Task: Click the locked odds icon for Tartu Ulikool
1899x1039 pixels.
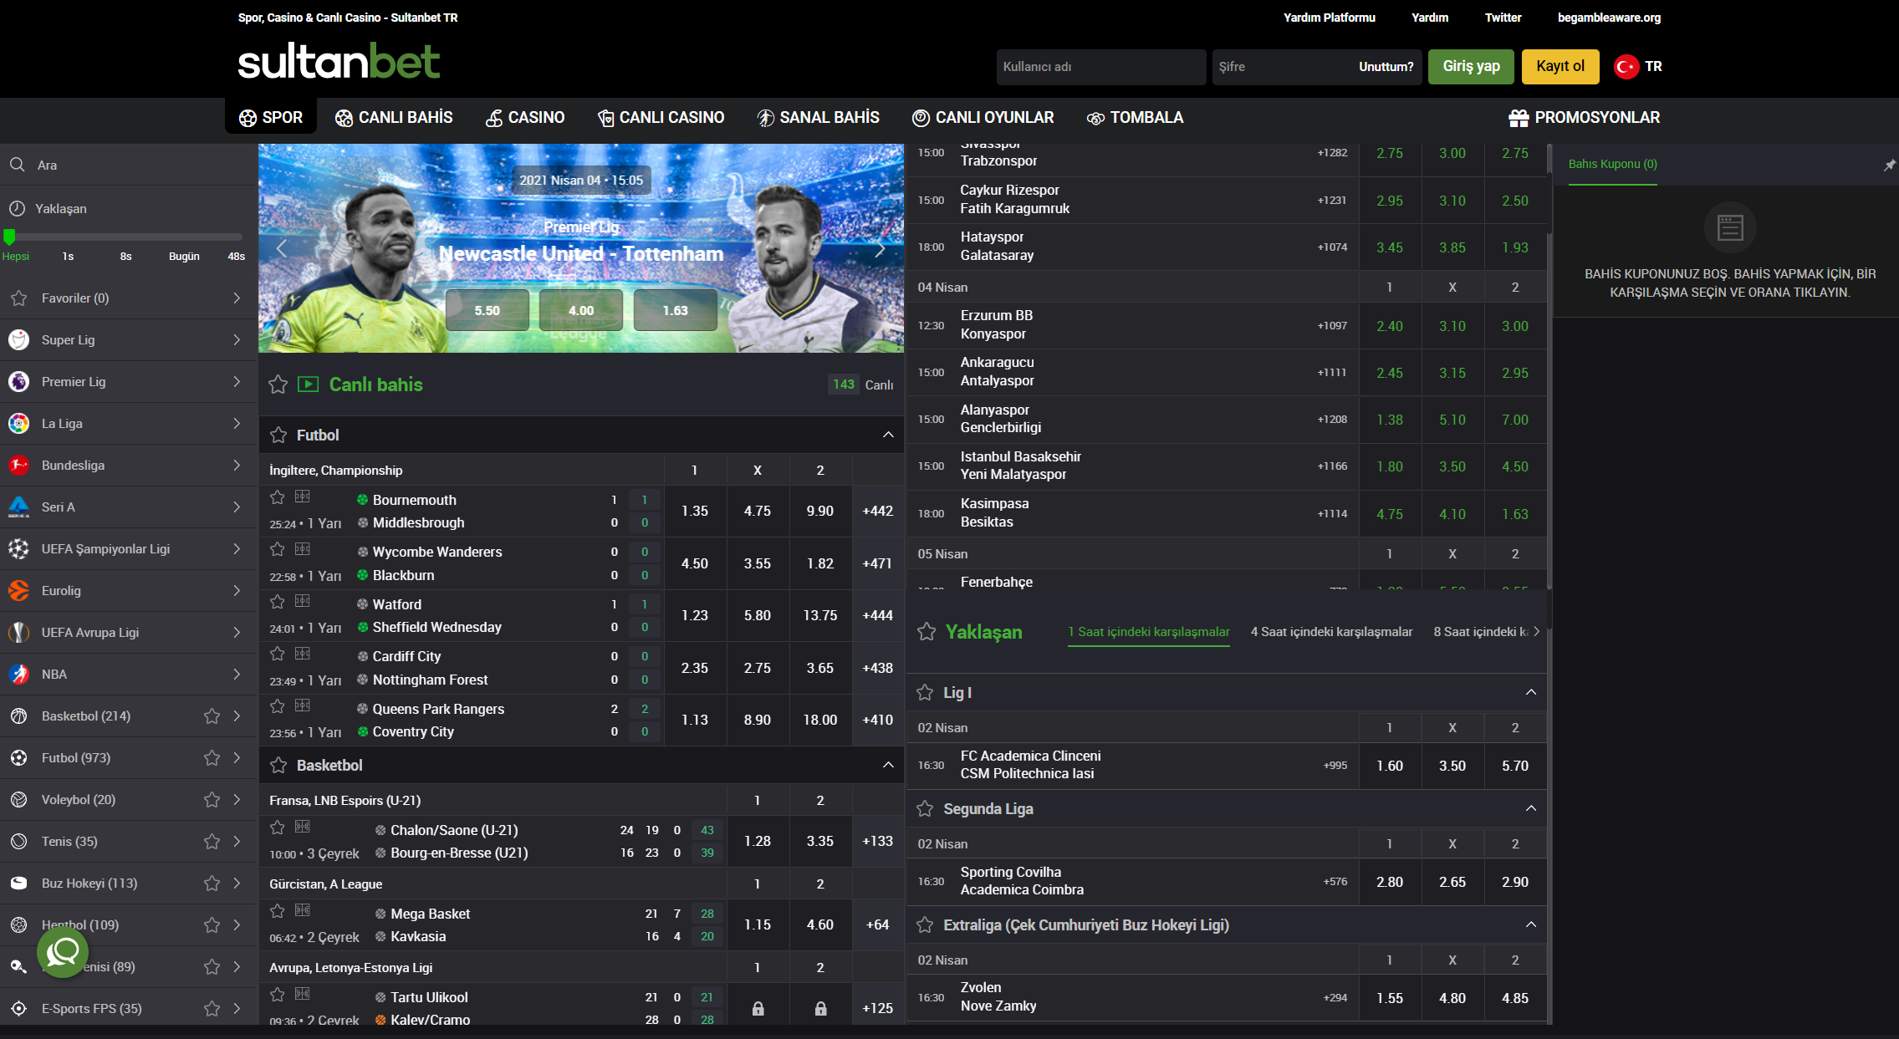Action: coord(758,1008)
